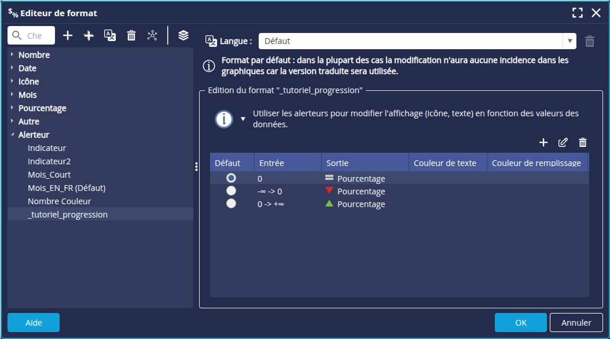The height and width of the screenshot is (339, 610).
Task: Click the Annuler button
Action: click(x=576, y=323)
